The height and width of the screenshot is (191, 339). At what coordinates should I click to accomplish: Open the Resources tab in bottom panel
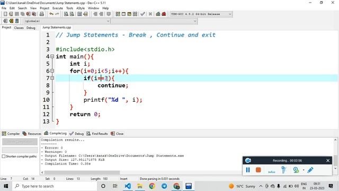point(32,134)
